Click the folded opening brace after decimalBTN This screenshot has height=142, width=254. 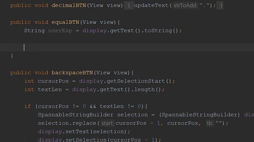point(129,6)
